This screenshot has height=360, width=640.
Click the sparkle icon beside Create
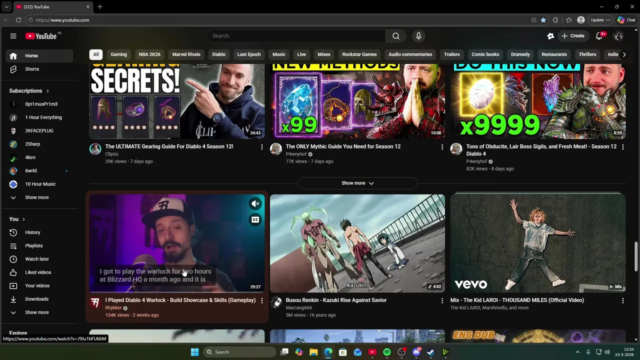coord(550,36)
